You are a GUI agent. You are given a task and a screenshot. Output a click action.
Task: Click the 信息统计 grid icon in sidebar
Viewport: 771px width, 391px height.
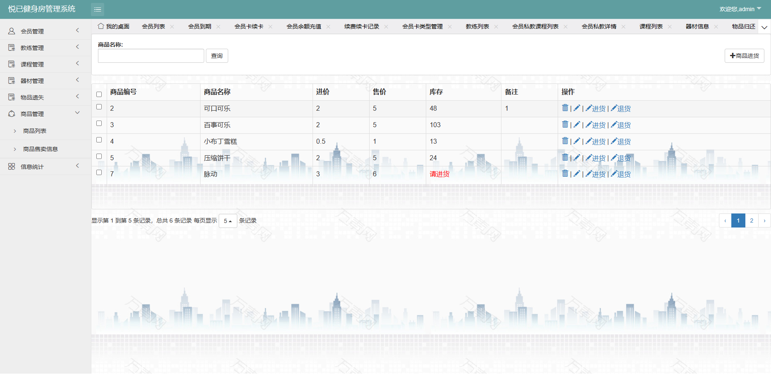pos(12,166)
